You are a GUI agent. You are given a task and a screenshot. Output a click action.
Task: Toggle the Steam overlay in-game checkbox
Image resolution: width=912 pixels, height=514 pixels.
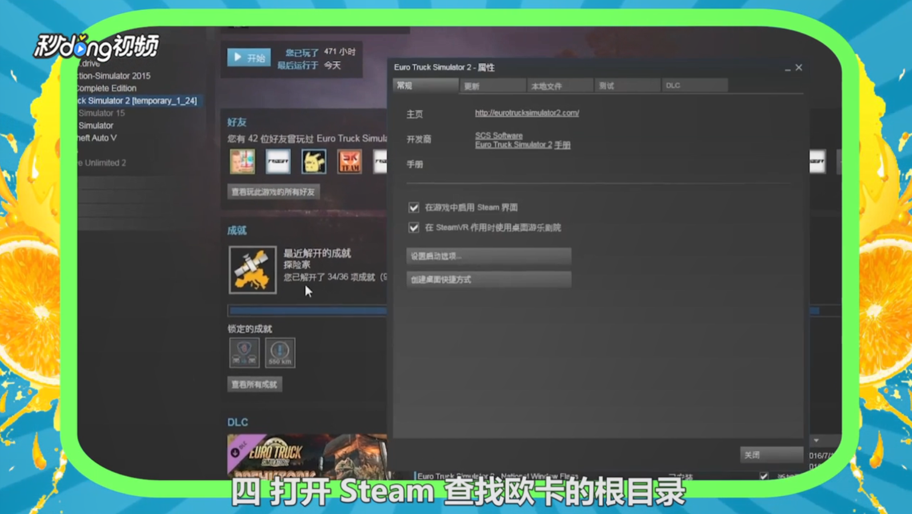click(414, 207)
